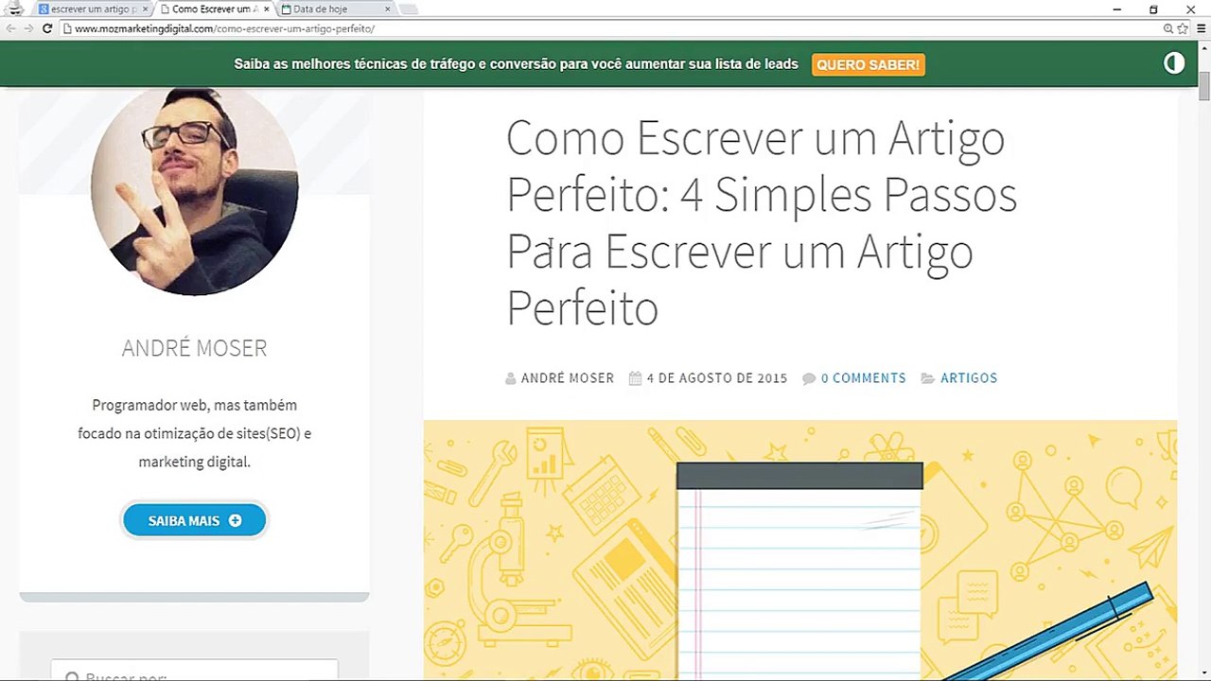The width and height of the screenshot is (1211, 681).
Task: Open a new tab with the blank tab button
Action: pos(409,9)
